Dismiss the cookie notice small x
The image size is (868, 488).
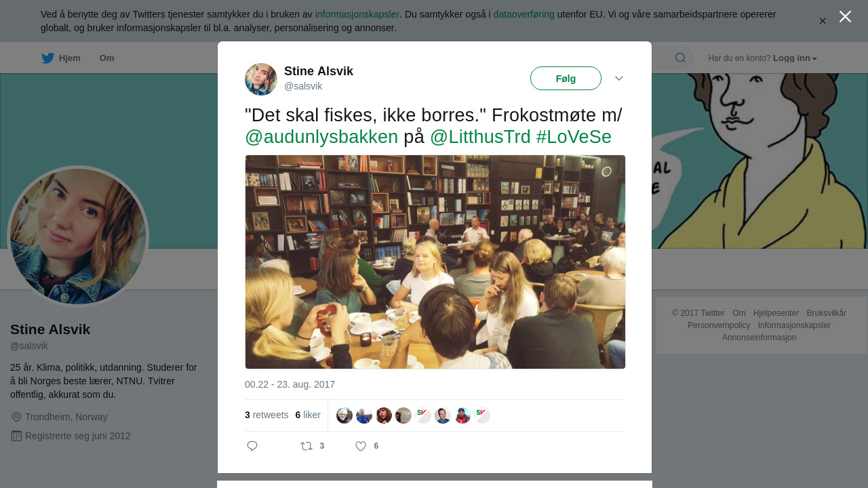[823, 21]
